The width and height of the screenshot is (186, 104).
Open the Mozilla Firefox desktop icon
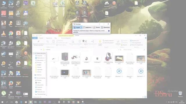tap(11, 83)
